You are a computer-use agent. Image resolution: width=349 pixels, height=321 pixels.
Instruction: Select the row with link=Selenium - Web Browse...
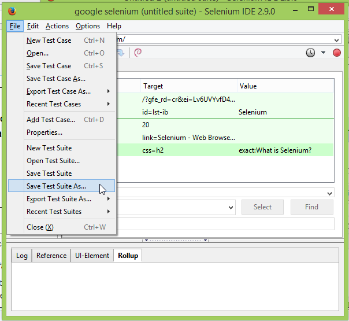tap(225, 138)
